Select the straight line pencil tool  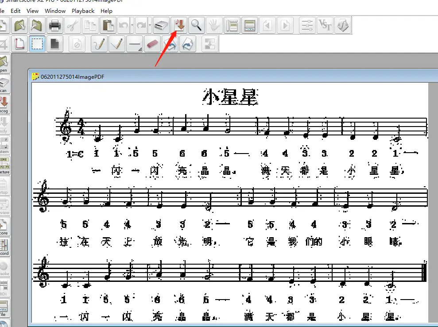tap(117, 44)
